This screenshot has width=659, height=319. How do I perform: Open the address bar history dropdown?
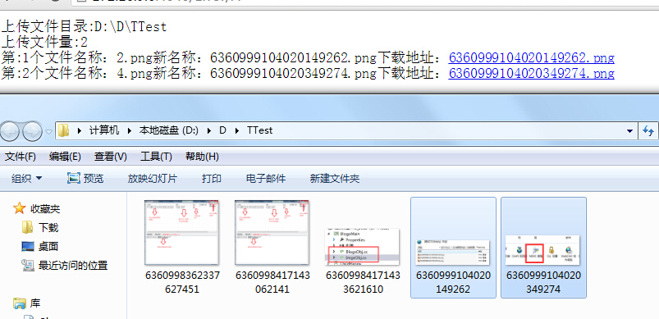[x=629, y=131]
